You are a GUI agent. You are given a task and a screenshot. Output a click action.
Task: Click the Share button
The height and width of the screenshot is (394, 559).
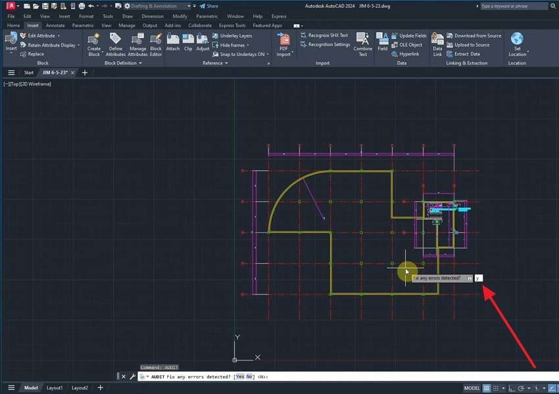tap(209, 6)
